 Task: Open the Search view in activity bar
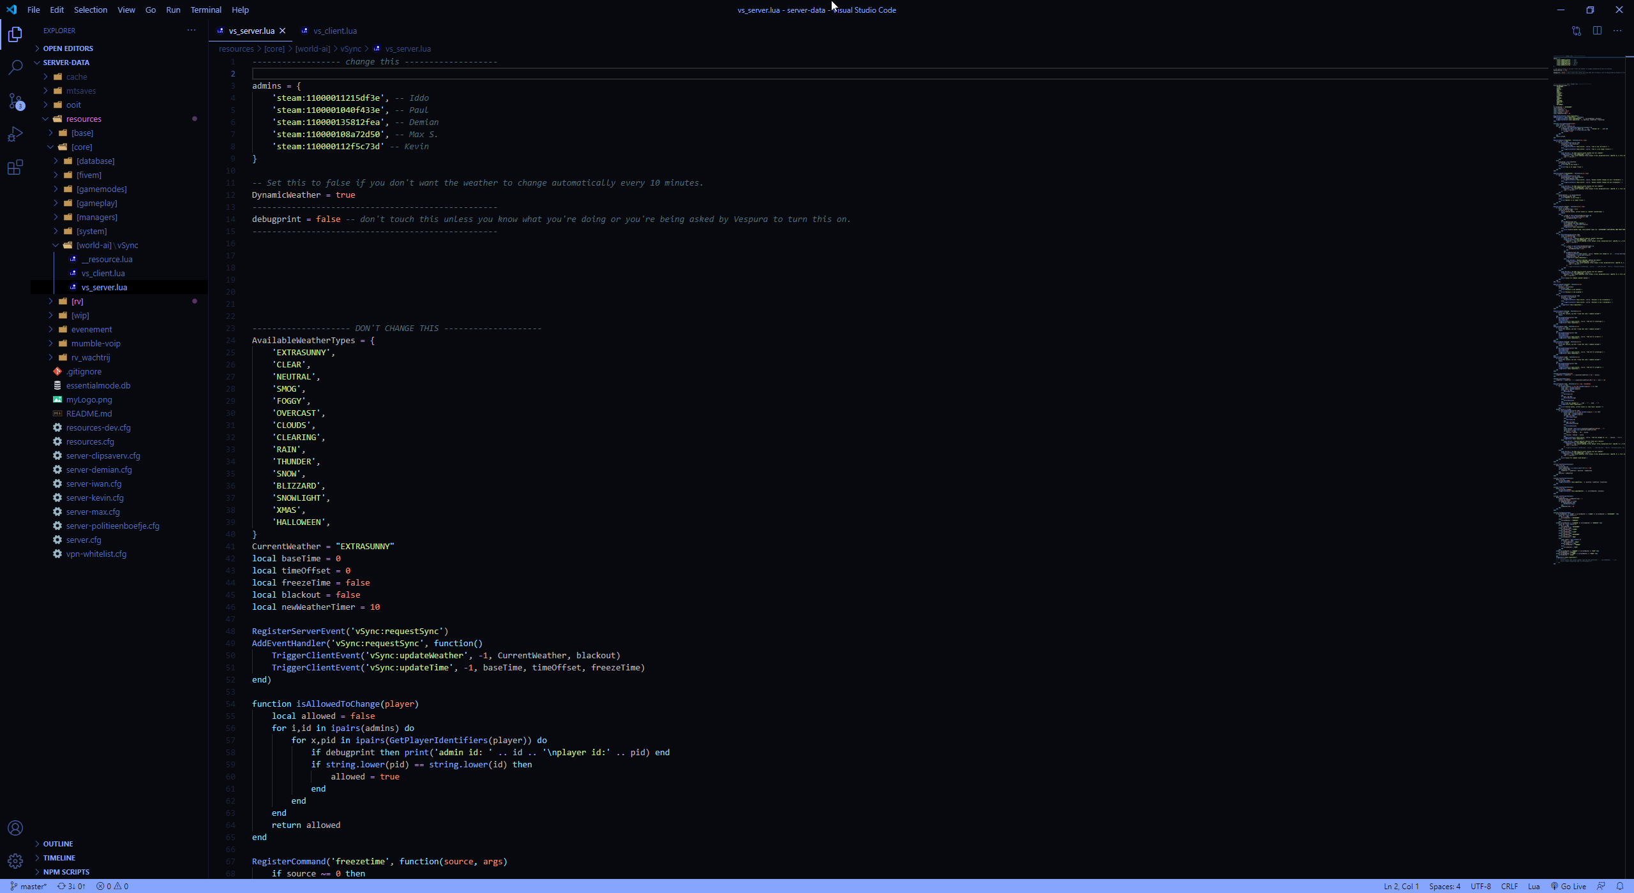(x=15, y=67)
